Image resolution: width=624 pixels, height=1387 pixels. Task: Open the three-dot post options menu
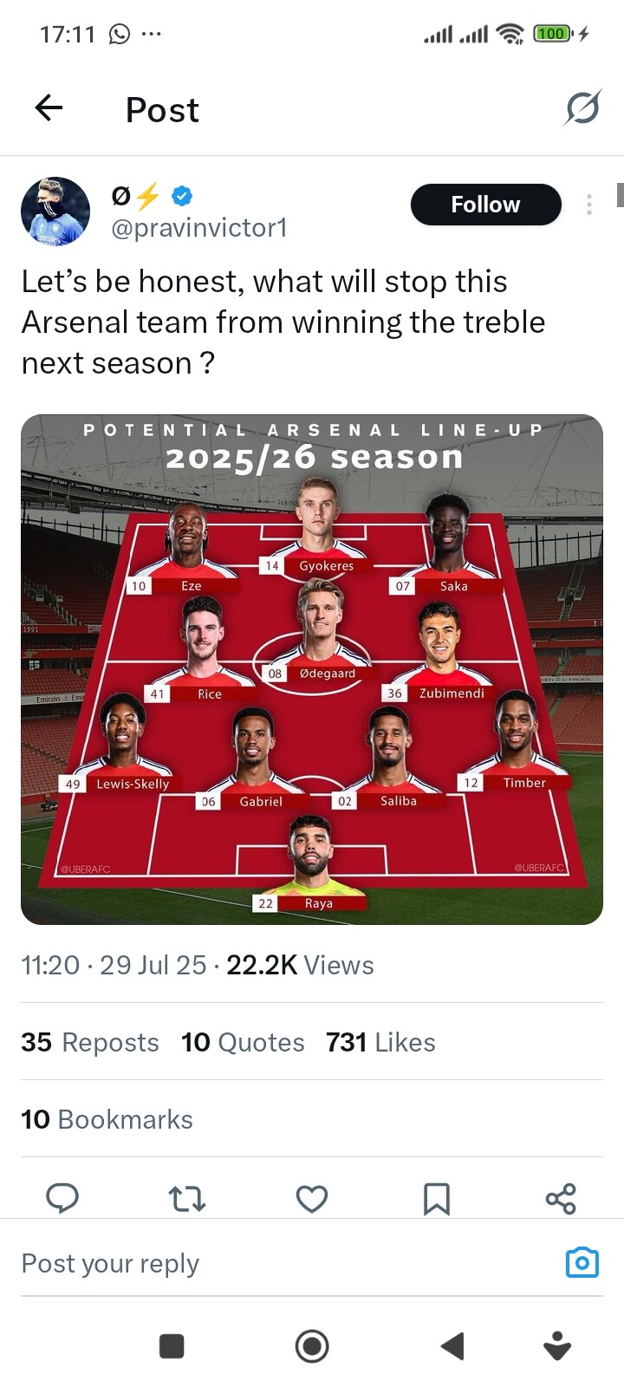click(589, 205)
